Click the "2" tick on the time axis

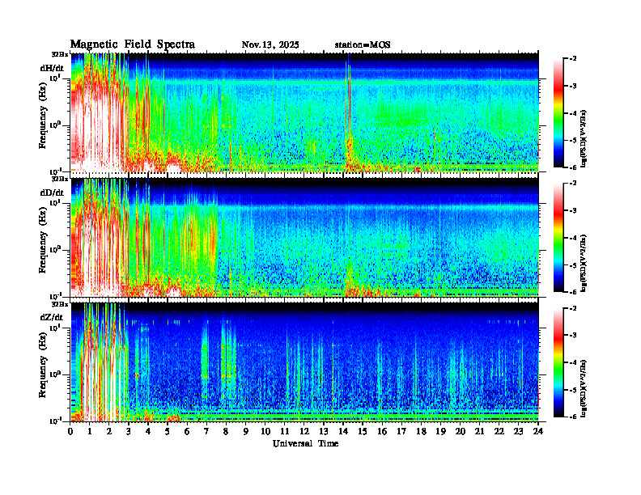coord(108,432)
